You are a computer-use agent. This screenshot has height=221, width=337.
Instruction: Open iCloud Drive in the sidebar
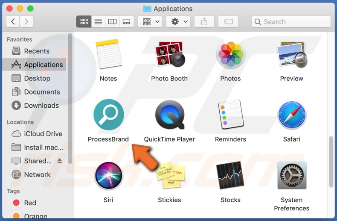[35, 134]
